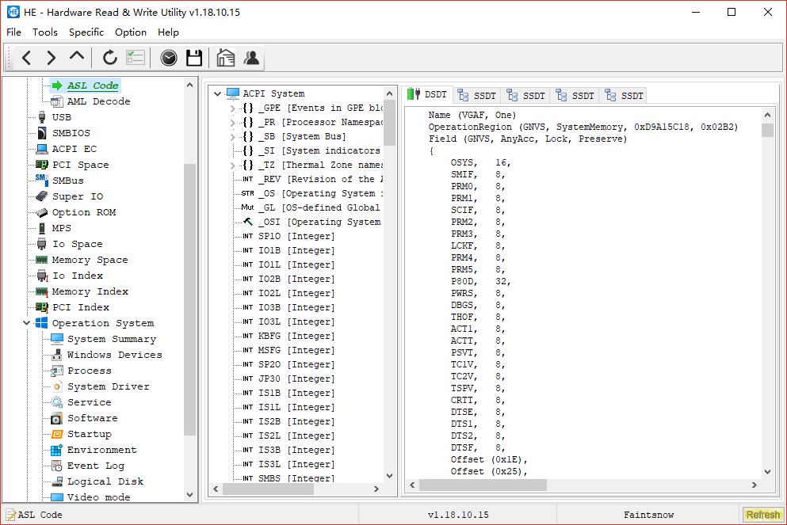Open System Summary in the sidebar
The width and height of the screenshot is (787, 525).
tap(112, 340)
